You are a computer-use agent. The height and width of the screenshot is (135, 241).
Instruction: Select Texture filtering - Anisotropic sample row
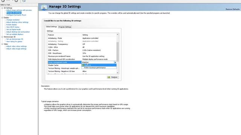point(64,68)
